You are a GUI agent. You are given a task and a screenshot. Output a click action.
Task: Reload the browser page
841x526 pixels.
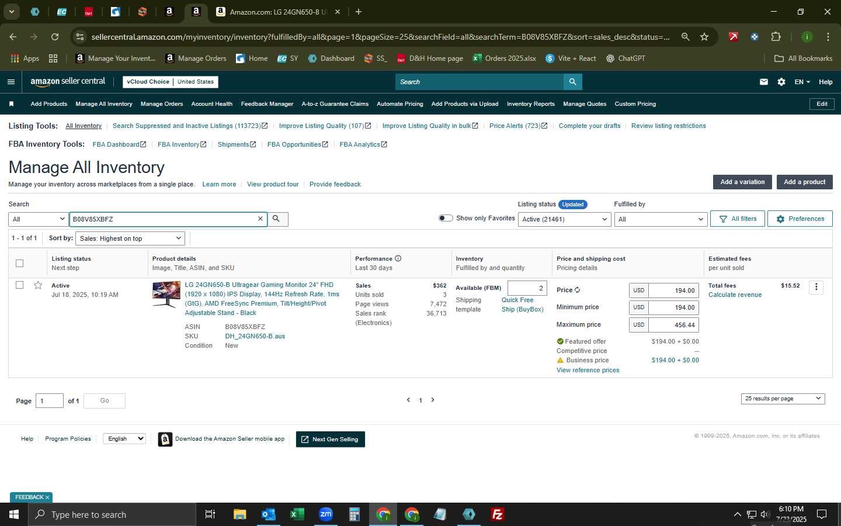pyautogui.click(x=55, y=37)
